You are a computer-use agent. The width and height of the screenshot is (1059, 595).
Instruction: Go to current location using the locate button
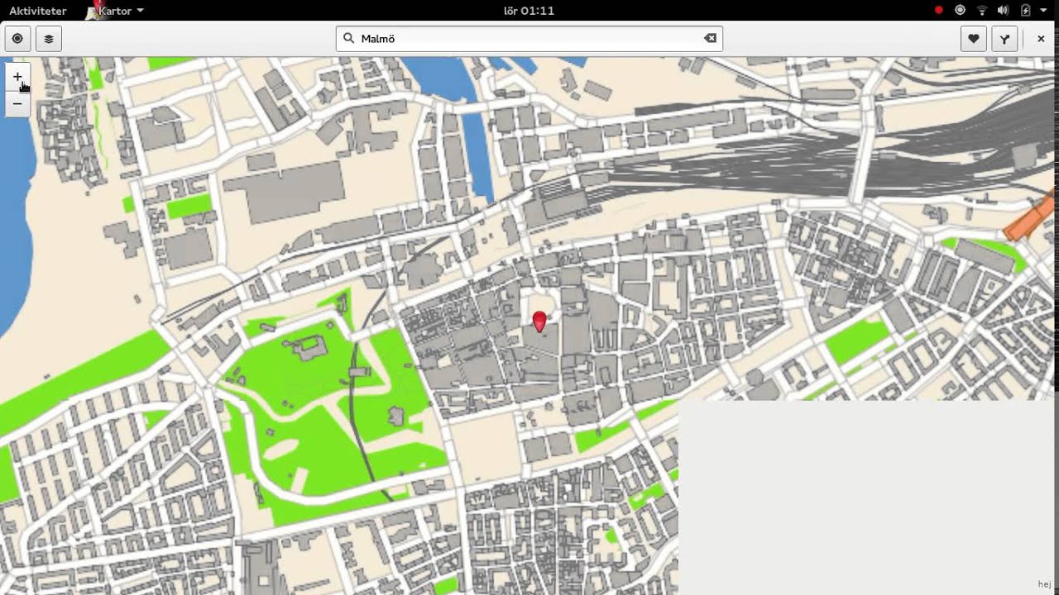pyautogui.click(x=17, y=38)
